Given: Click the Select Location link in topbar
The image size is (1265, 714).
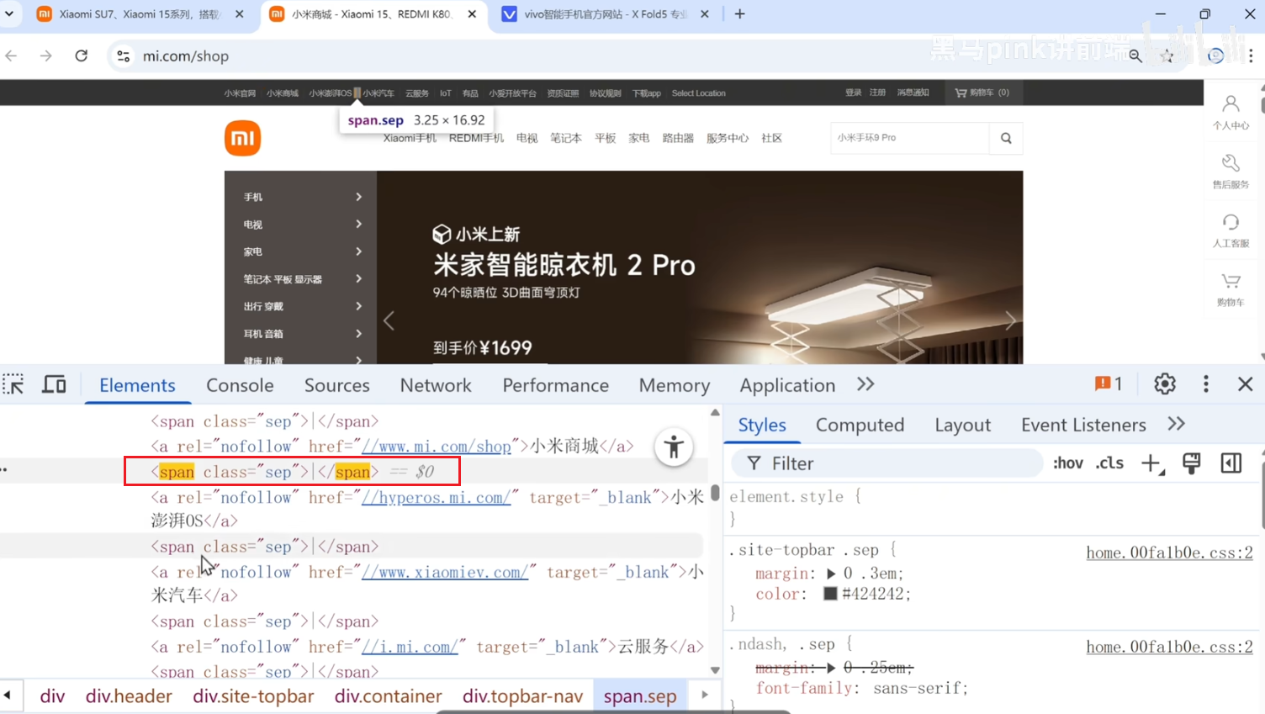Looking at the screenshot, I should click(698, 93).
